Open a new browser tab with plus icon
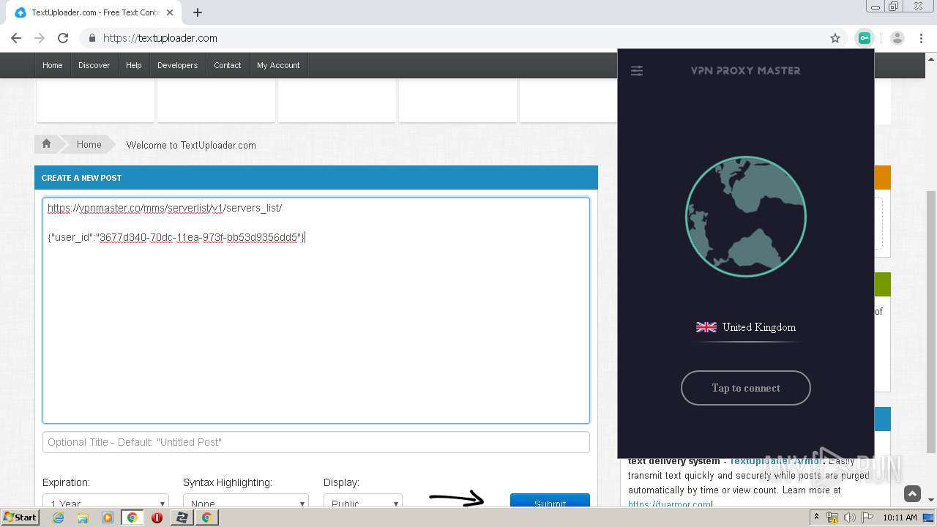The width and height of the screenshot is (937, 527). (197, 12)
